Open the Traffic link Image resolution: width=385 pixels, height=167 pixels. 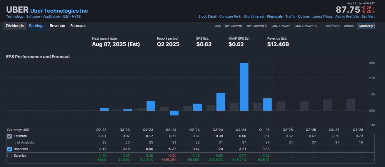290,16
